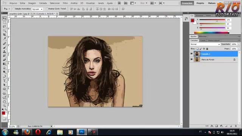Open the Agrupar dropdown in options bar
The width and height of the screenshot is (242, 136).
pos(37,9)
